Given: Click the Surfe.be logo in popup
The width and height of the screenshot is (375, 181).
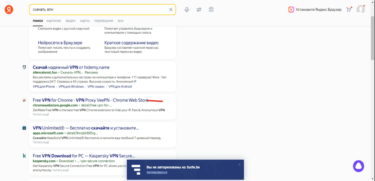Looking at the screenshot, I should click(136, 169).
